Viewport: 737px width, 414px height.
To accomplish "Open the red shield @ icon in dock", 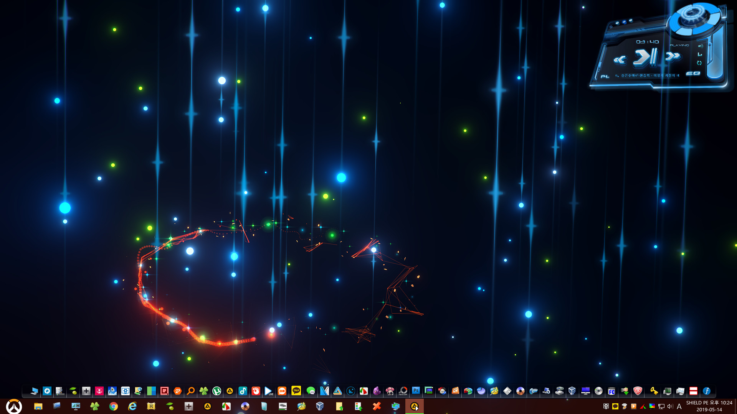I will point(638,391).
